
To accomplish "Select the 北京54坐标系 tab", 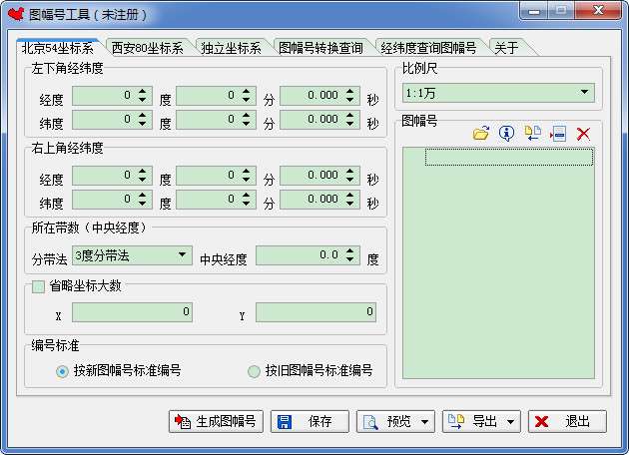I will click(57, 48).
